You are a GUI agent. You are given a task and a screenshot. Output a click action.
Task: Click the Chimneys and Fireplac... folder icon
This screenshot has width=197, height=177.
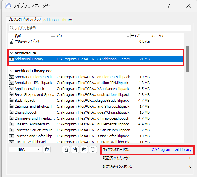pyautogui.click(x=11, y=118)
